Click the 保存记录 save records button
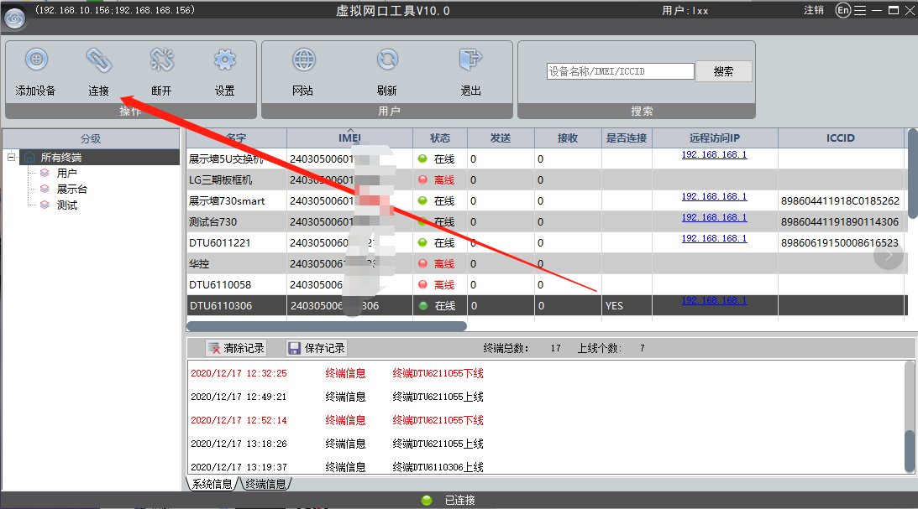Image resolution: width=918 pixels, height=509 pixels. coord(317,348)
